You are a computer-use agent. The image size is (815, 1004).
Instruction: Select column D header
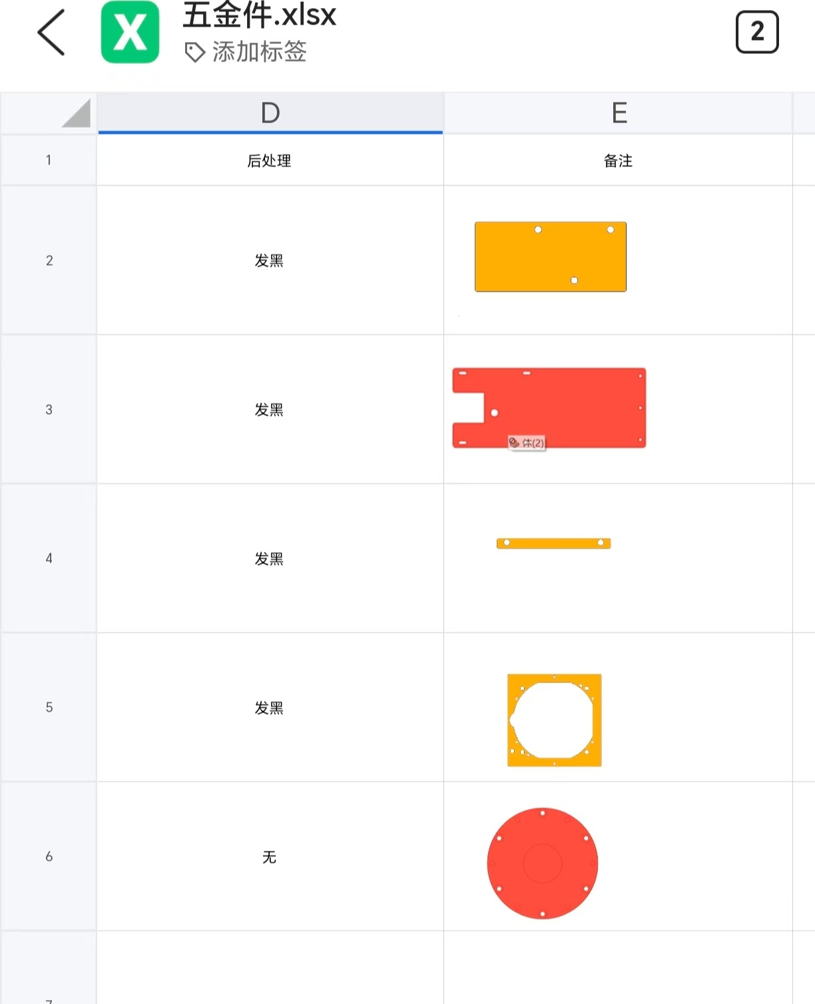[x=270, y=113]
